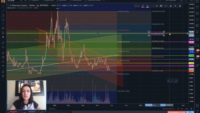Toggle авто auto scale
200x113 pixels.
coord(187,109)
